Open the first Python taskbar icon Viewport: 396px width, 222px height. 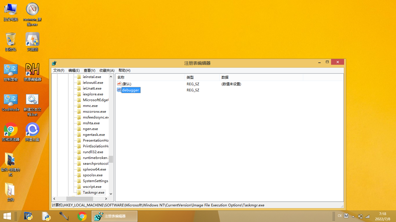[x=28, y=216]
